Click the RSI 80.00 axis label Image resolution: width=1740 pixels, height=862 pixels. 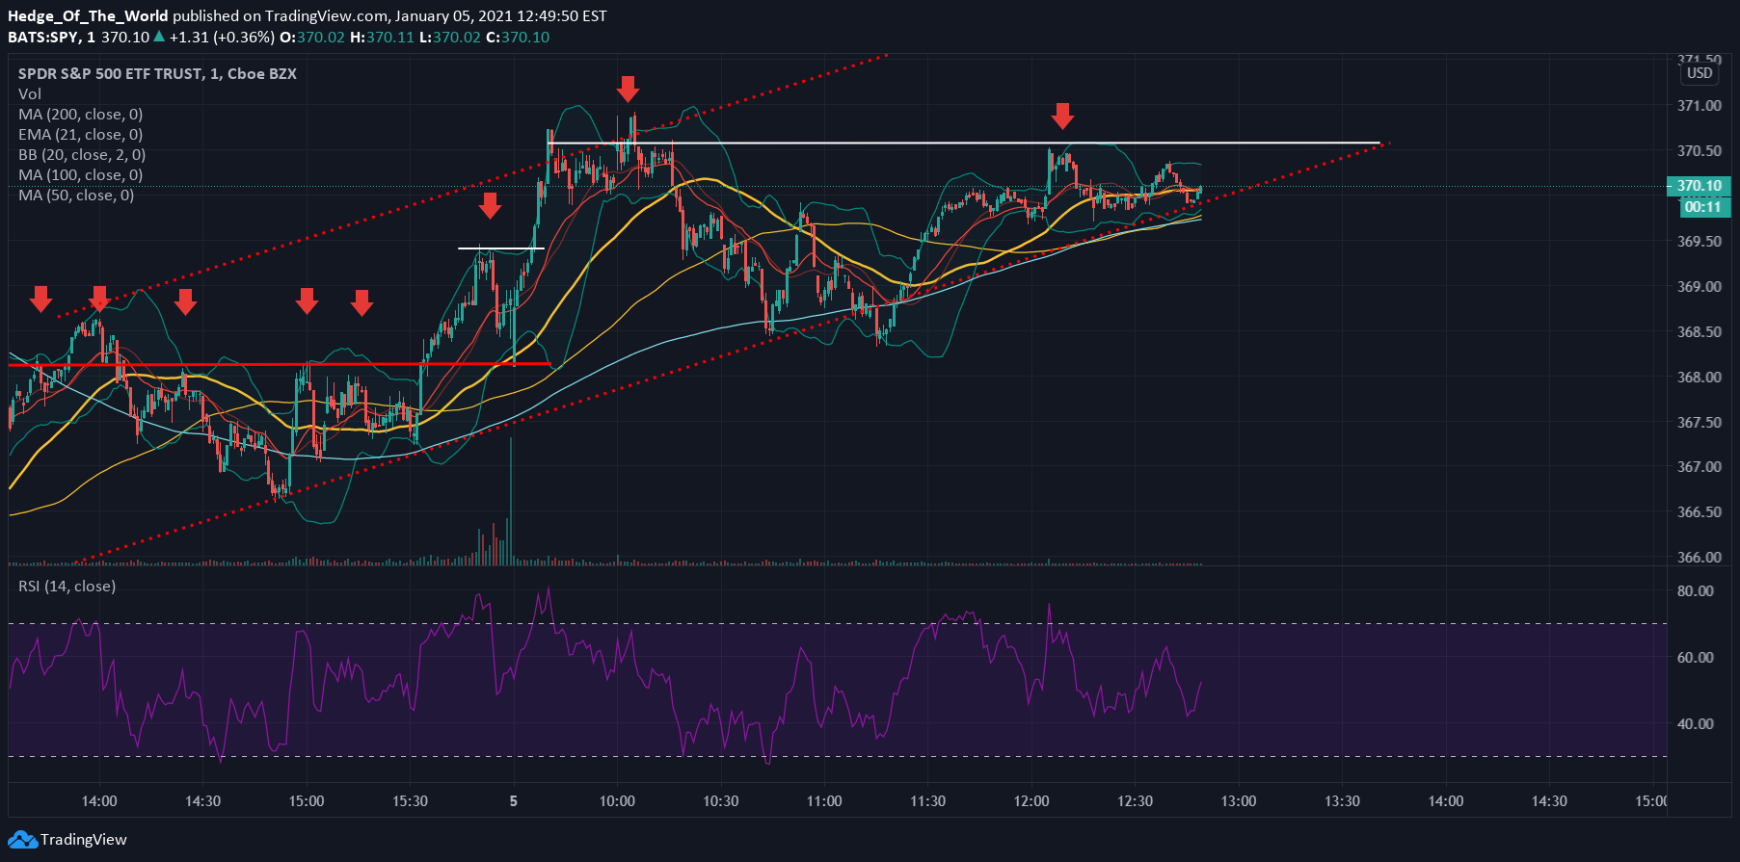(x=1696, y=590)
